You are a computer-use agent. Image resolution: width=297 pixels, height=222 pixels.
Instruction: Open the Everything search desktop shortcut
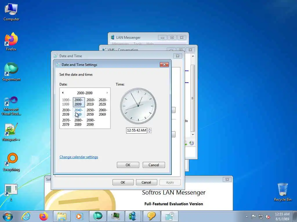coord(11,162)
